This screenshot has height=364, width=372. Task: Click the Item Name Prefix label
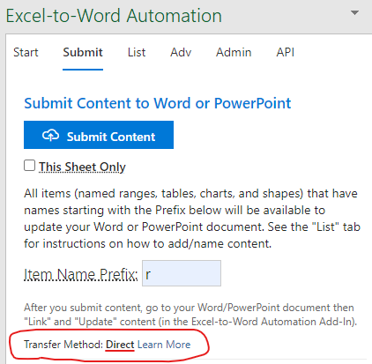pyautogui.click(x=80, y=274)
